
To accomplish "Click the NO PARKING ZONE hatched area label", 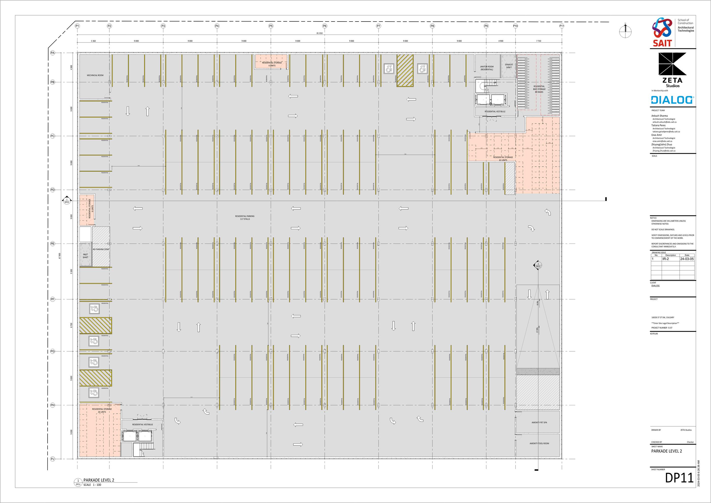I will click(101, 249).
